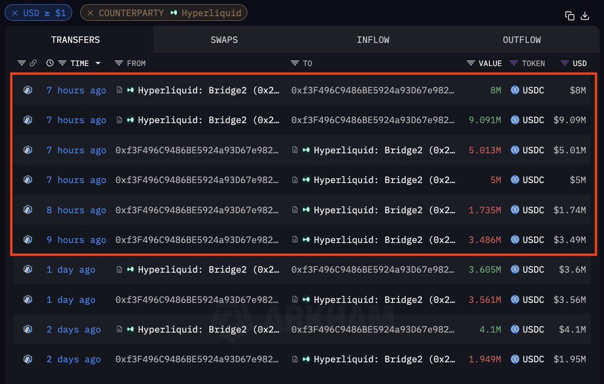This screenshot has height=384, width=604.
Task: Open the TIME column filter
Action: pyautogui.click(x=62, y=63)
